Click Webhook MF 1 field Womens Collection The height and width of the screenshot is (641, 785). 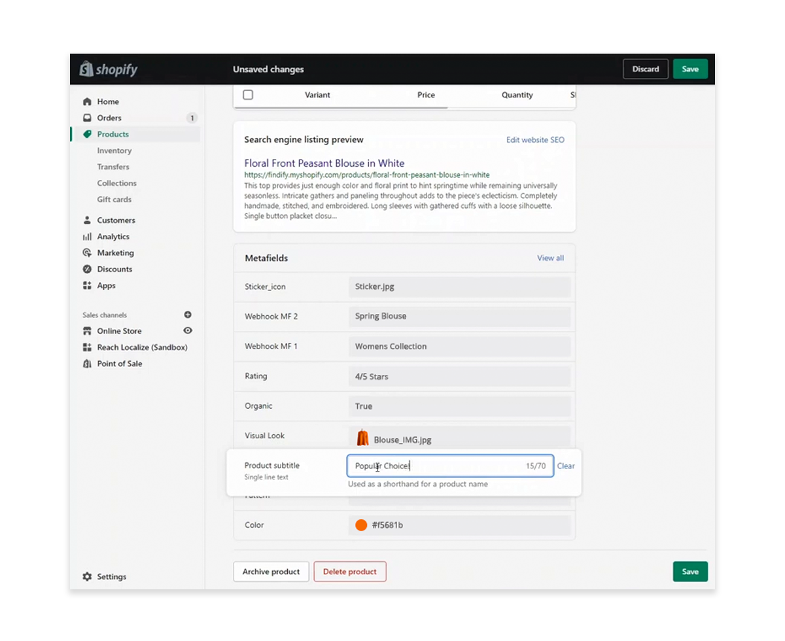tap(459, 347)
